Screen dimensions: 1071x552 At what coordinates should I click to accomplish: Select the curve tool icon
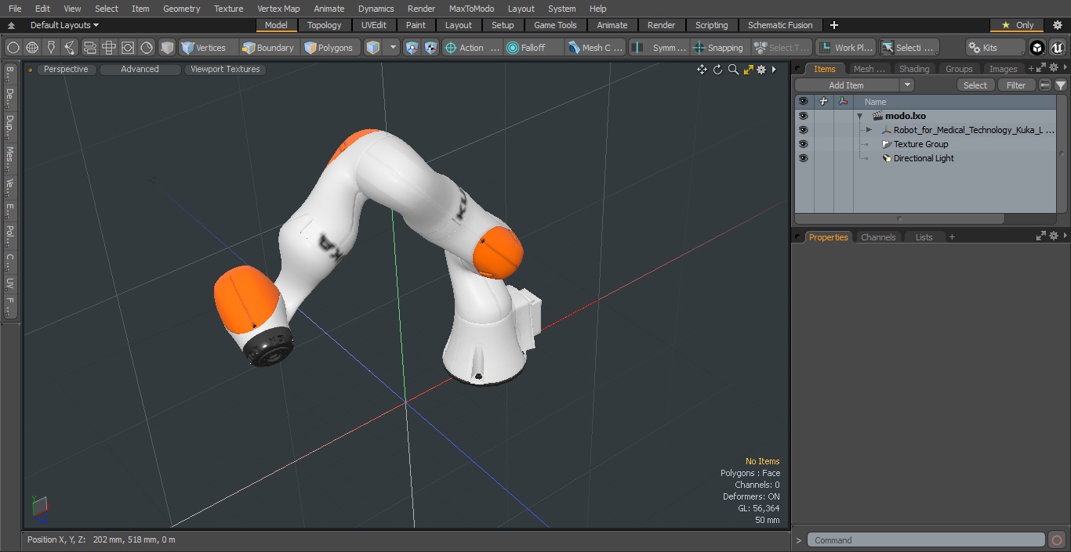(70, 48)
